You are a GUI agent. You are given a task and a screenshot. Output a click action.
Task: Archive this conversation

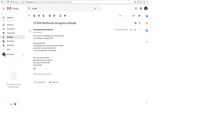tap(34, 16)
